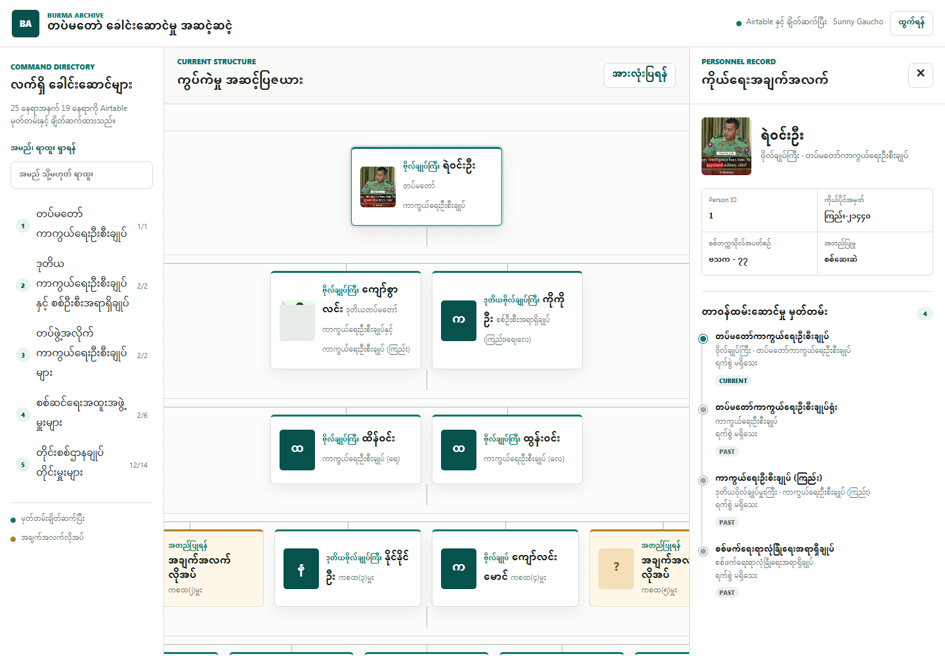
Task: Select past post တပ်မတော်ကာကွယ်ရေးဦးစီးချုပ်ရုံး timeline marker
Action: 703,409
